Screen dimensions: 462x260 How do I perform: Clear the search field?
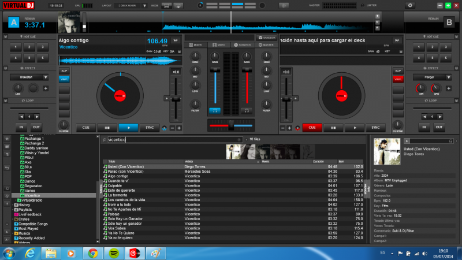pyautogui.click(x=239, y=140)
